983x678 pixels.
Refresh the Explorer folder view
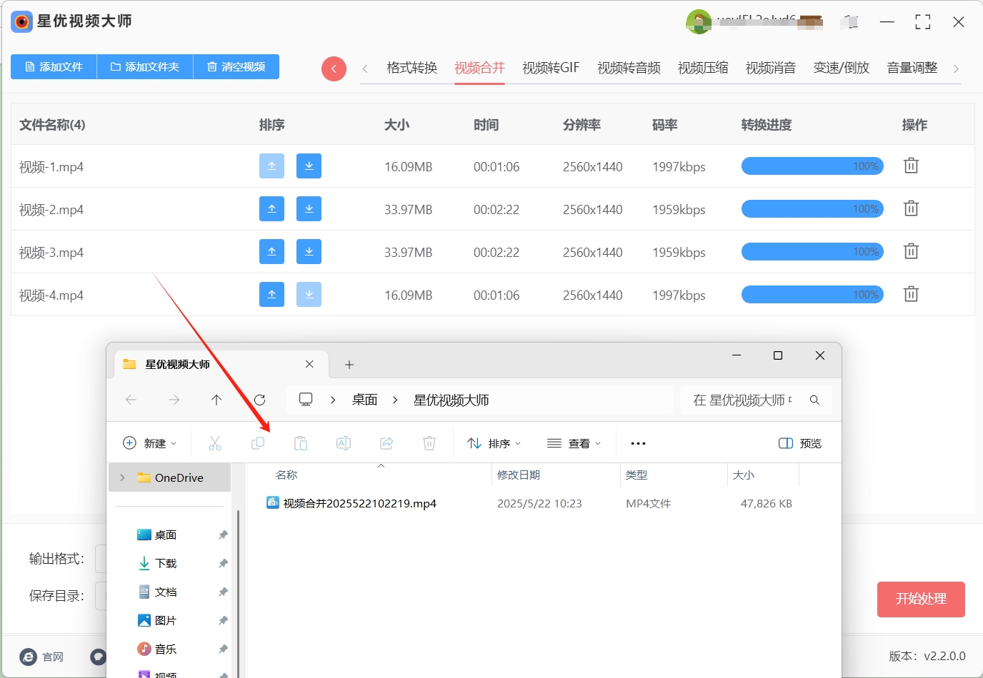coord(259,400)
